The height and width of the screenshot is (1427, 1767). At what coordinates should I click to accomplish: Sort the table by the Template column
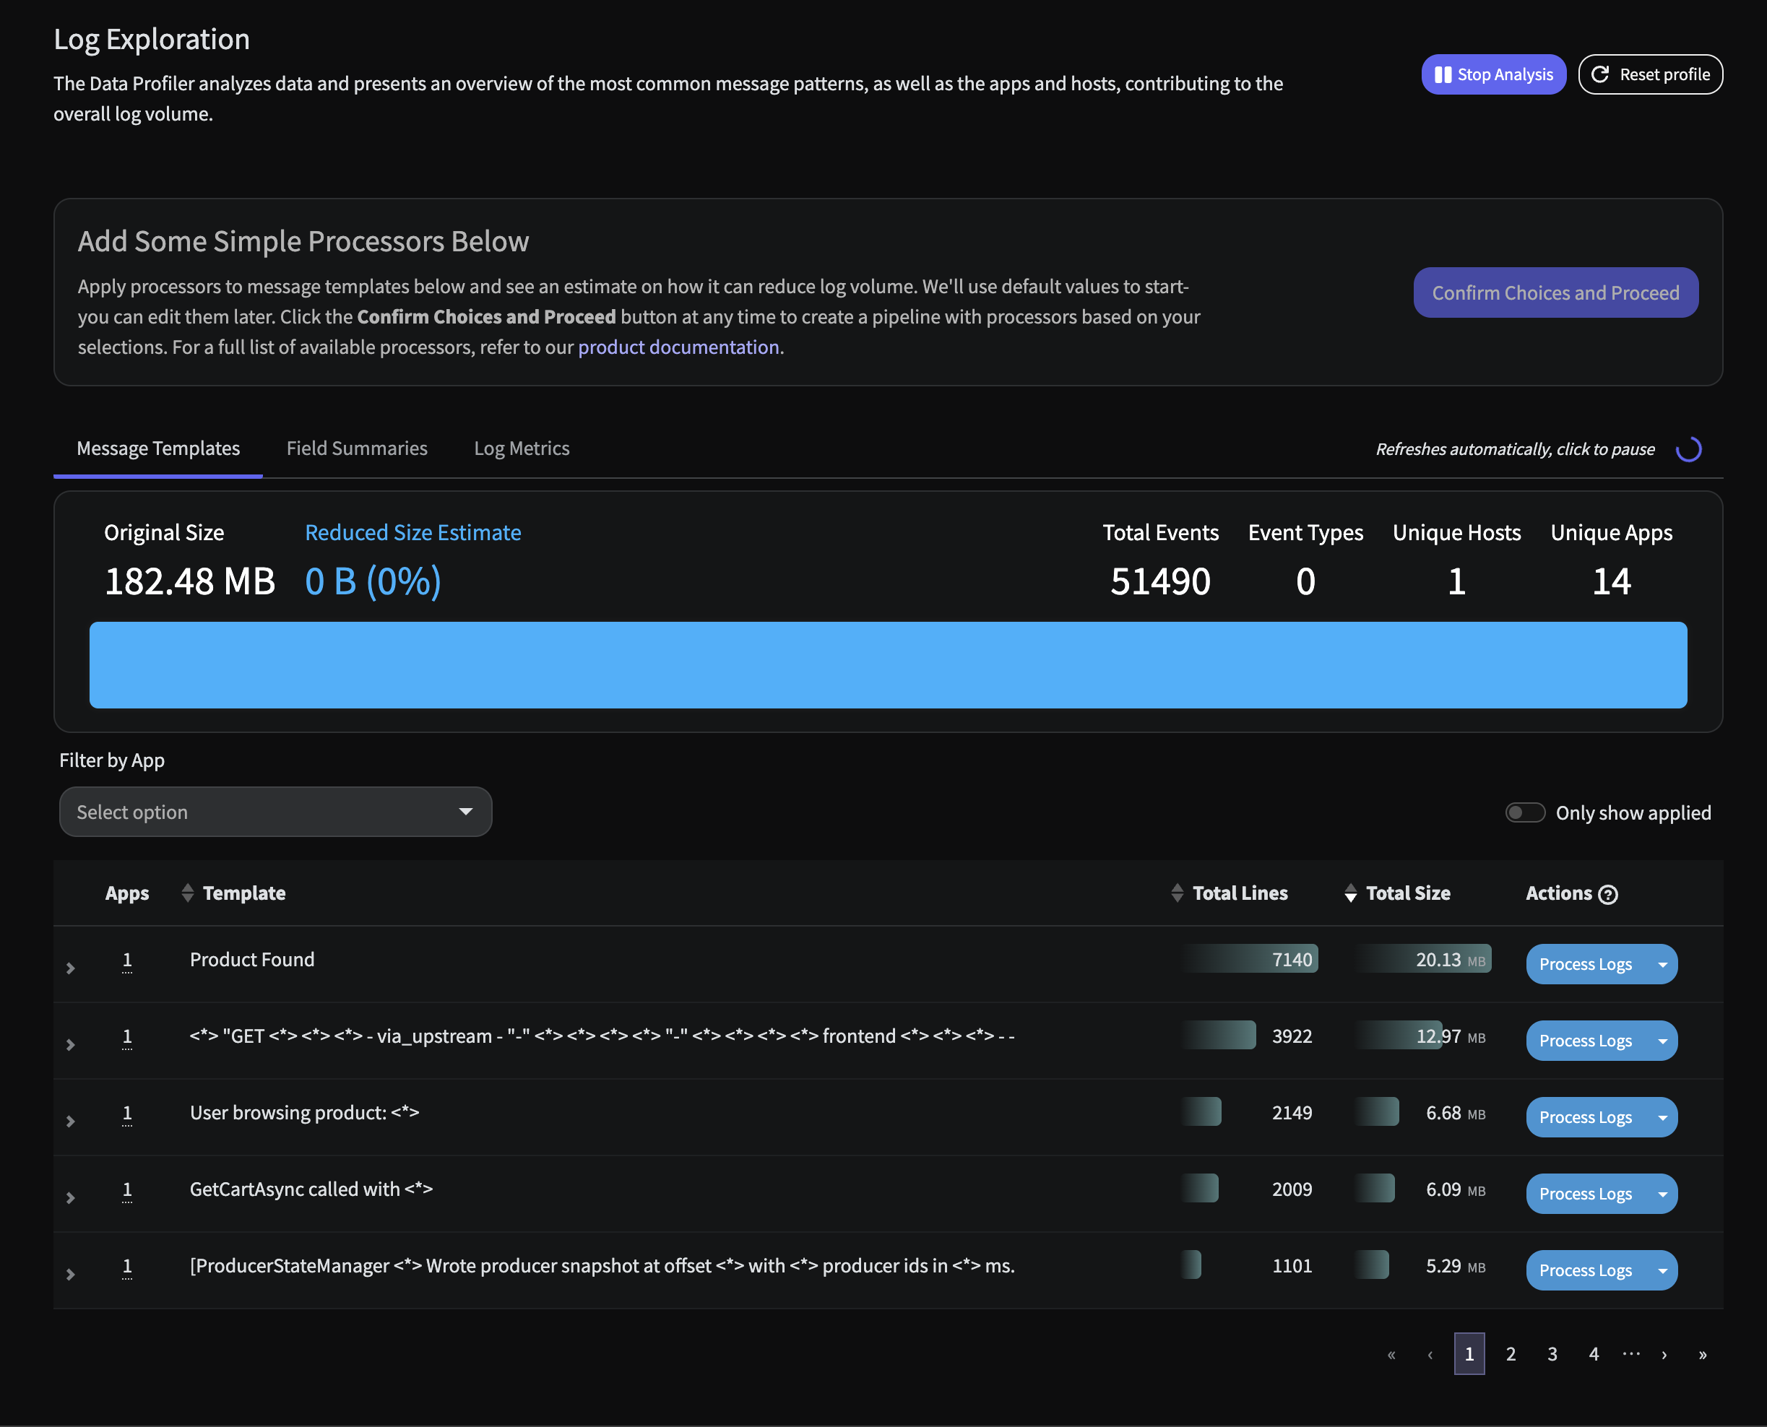[188, 893]
